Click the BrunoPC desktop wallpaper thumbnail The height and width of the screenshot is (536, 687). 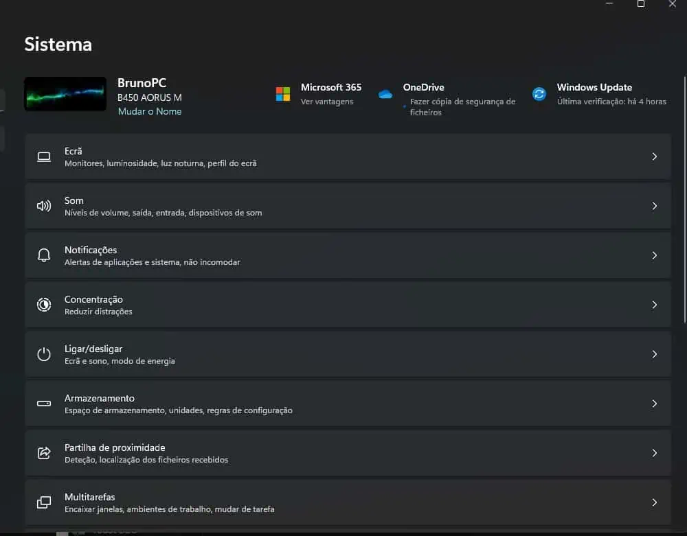tap(65, 94)
